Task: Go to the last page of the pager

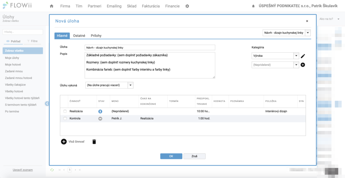Action: click(80, 170)
